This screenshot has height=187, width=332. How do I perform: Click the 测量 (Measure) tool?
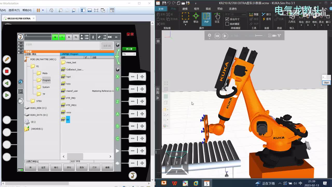[x=254, y=14]
